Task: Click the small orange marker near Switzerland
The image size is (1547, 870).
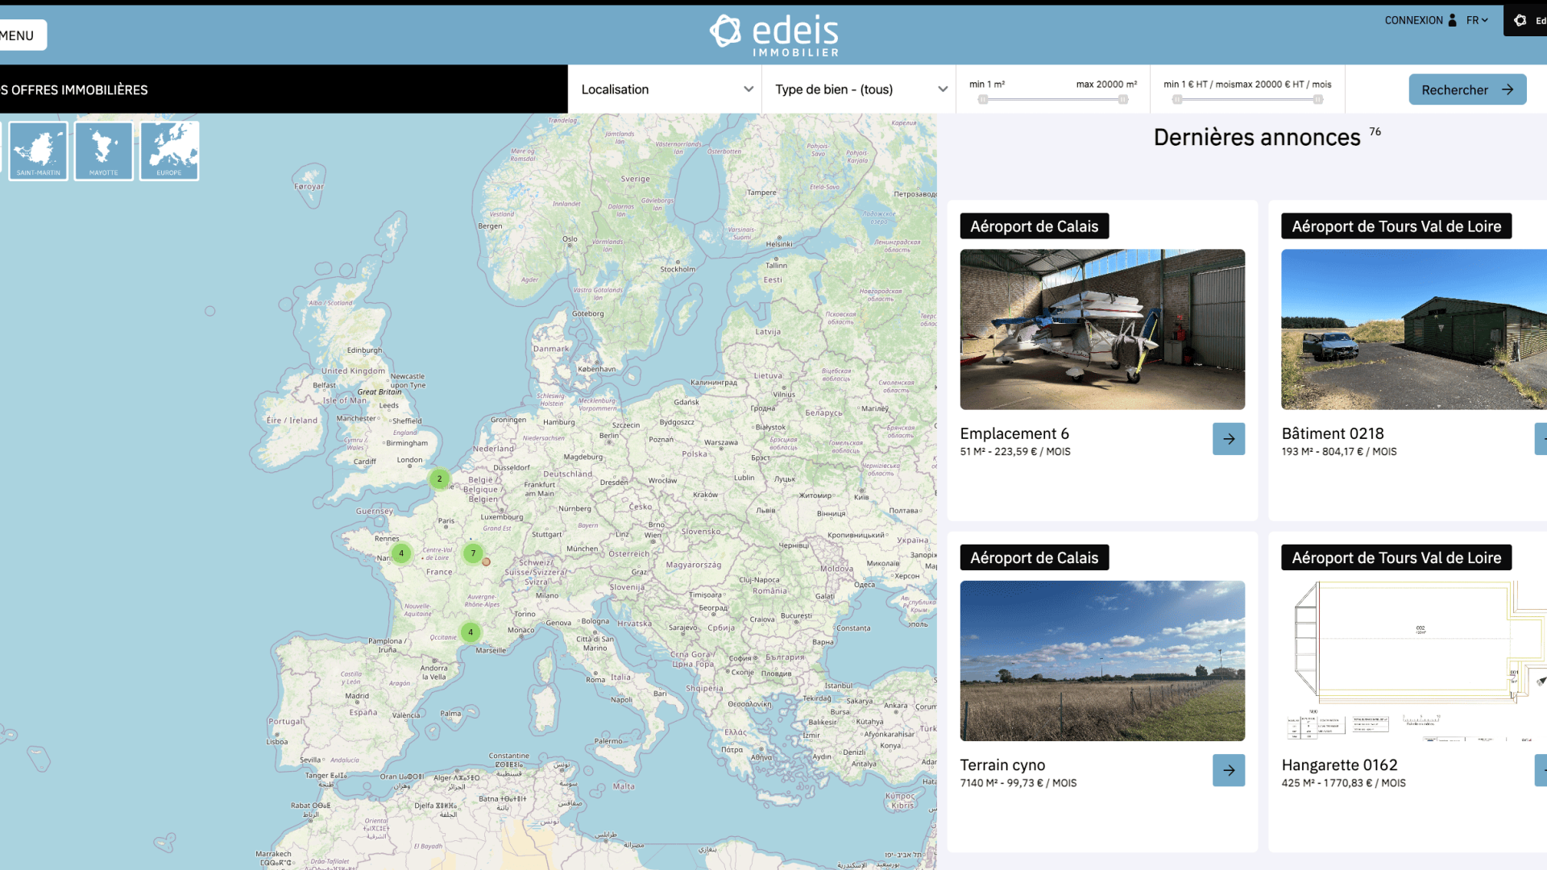Action: click(486, 562)
